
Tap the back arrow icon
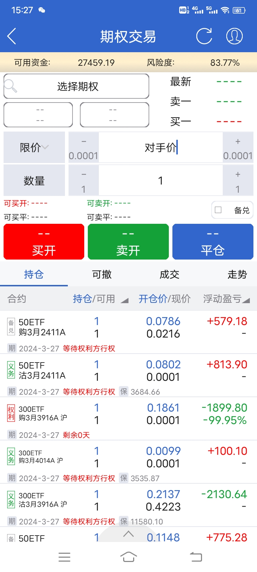12,36
